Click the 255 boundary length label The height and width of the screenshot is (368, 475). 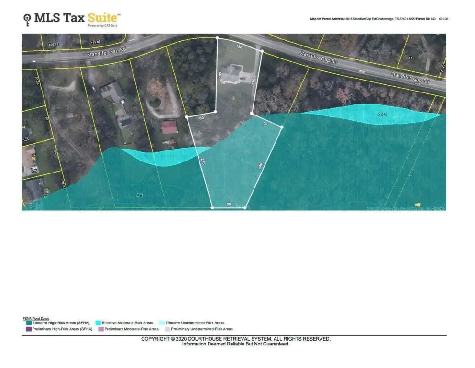(x=203, y=161)
